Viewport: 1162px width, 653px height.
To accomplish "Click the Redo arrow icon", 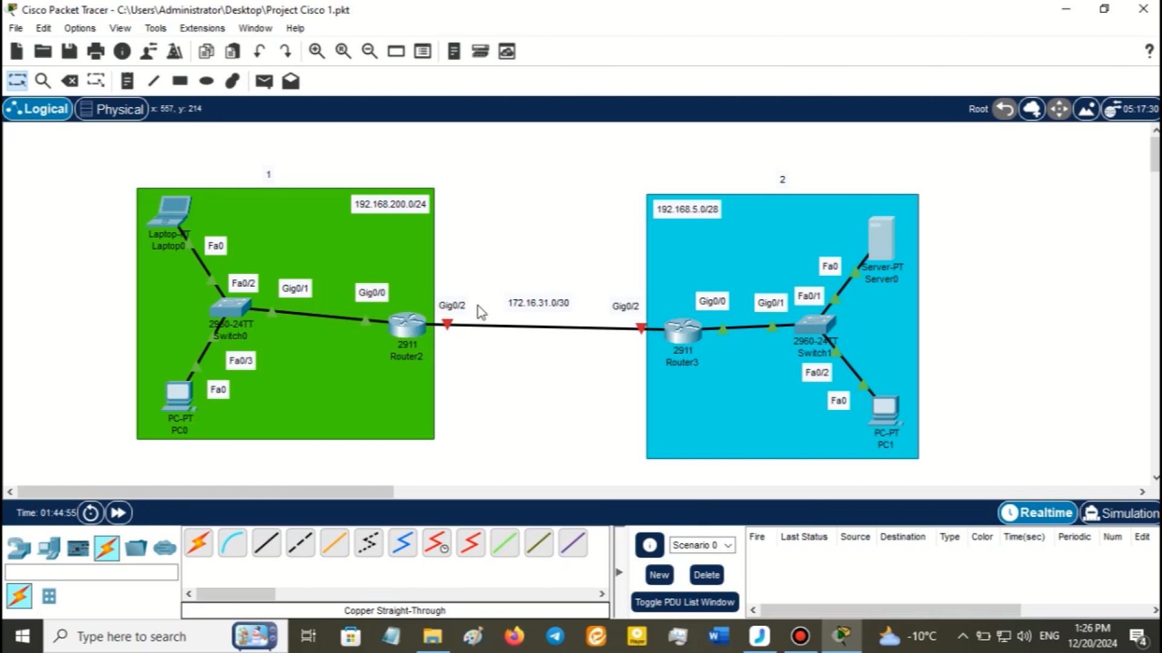I will point(286,51).
